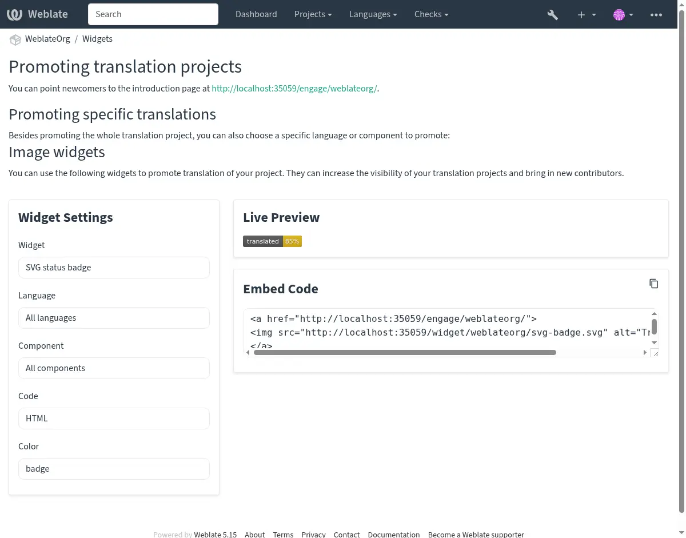686x538 pixels.
Task: Open the Color select showing badge
Action: pos(114,469)
